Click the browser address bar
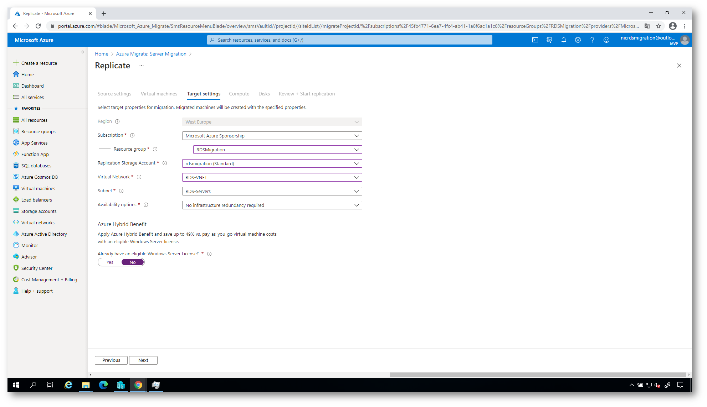The width and height of the screenshot is (707, 407). click(x=348, y=26)
